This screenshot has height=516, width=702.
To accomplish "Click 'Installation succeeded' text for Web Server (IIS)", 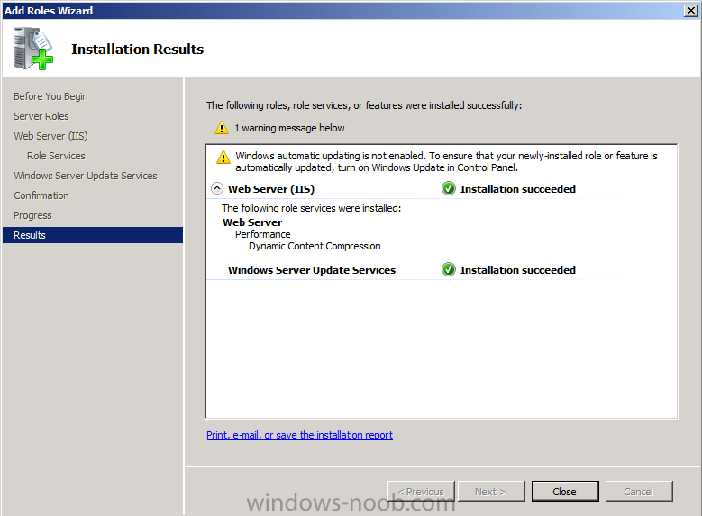I will coord(518,189).
